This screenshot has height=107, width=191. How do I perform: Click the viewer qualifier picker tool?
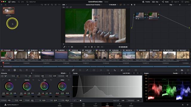click(x=64, y=47)
